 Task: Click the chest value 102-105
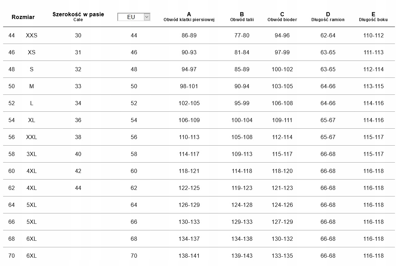pyautogui.click(x=189, y=103)
